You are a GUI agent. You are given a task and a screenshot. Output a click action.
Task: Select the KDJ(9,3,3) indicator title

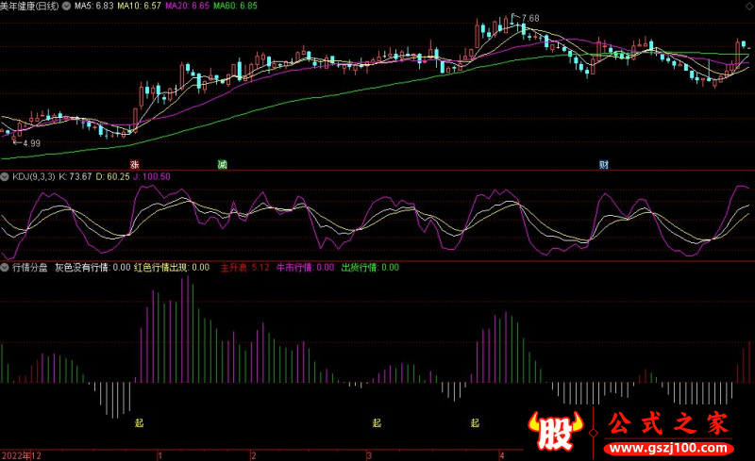(34, 176)
